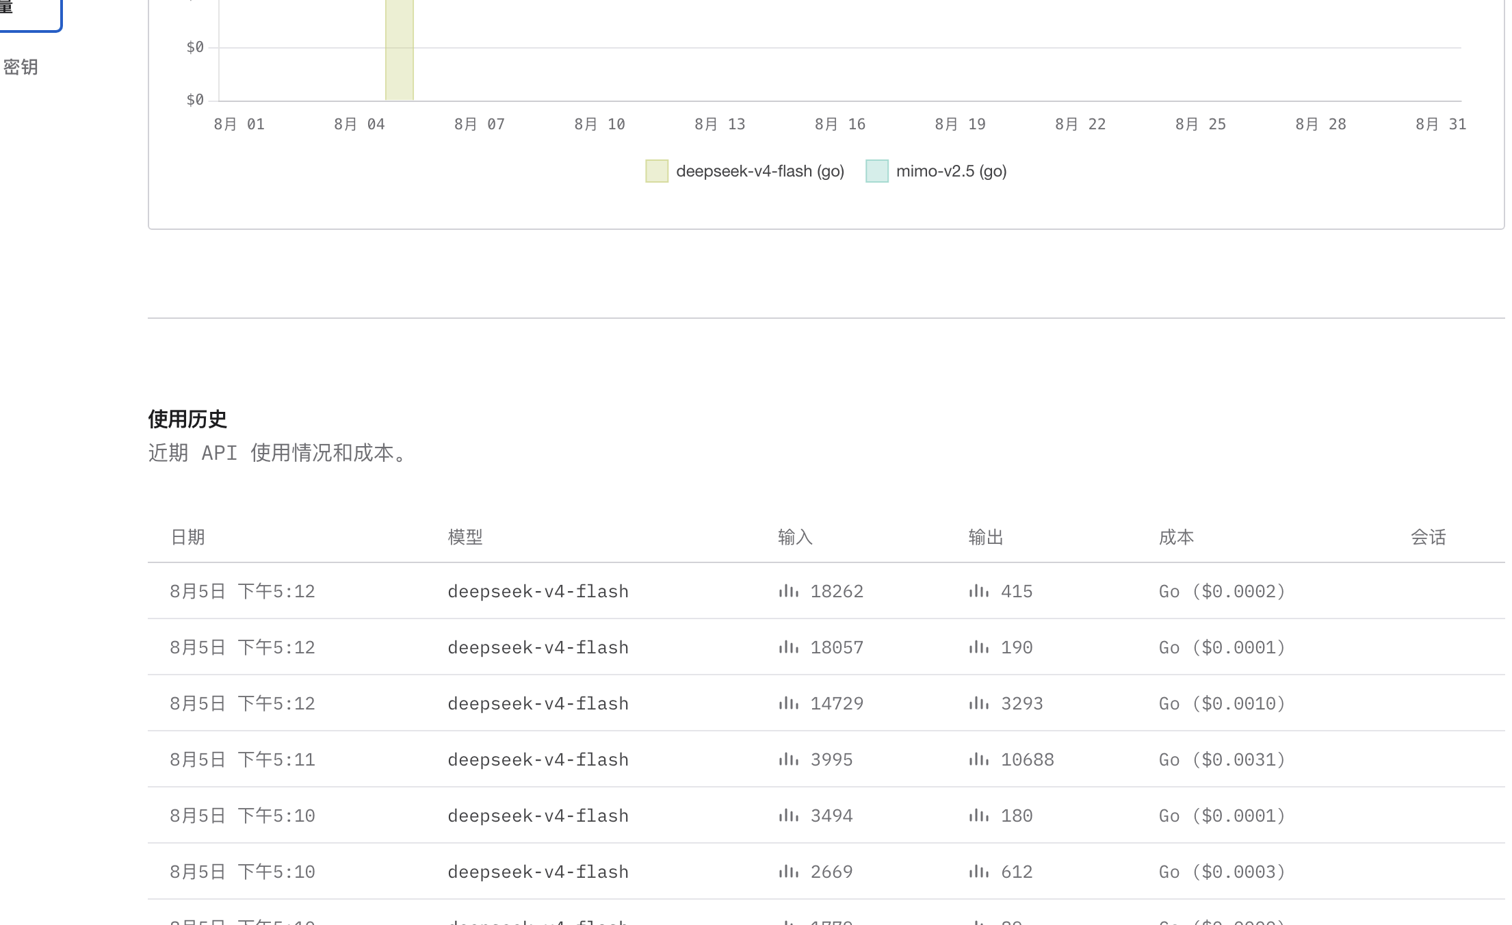The image size is (1512, 925).
Task: Click the 模型 column header
Action: (465, 537)
